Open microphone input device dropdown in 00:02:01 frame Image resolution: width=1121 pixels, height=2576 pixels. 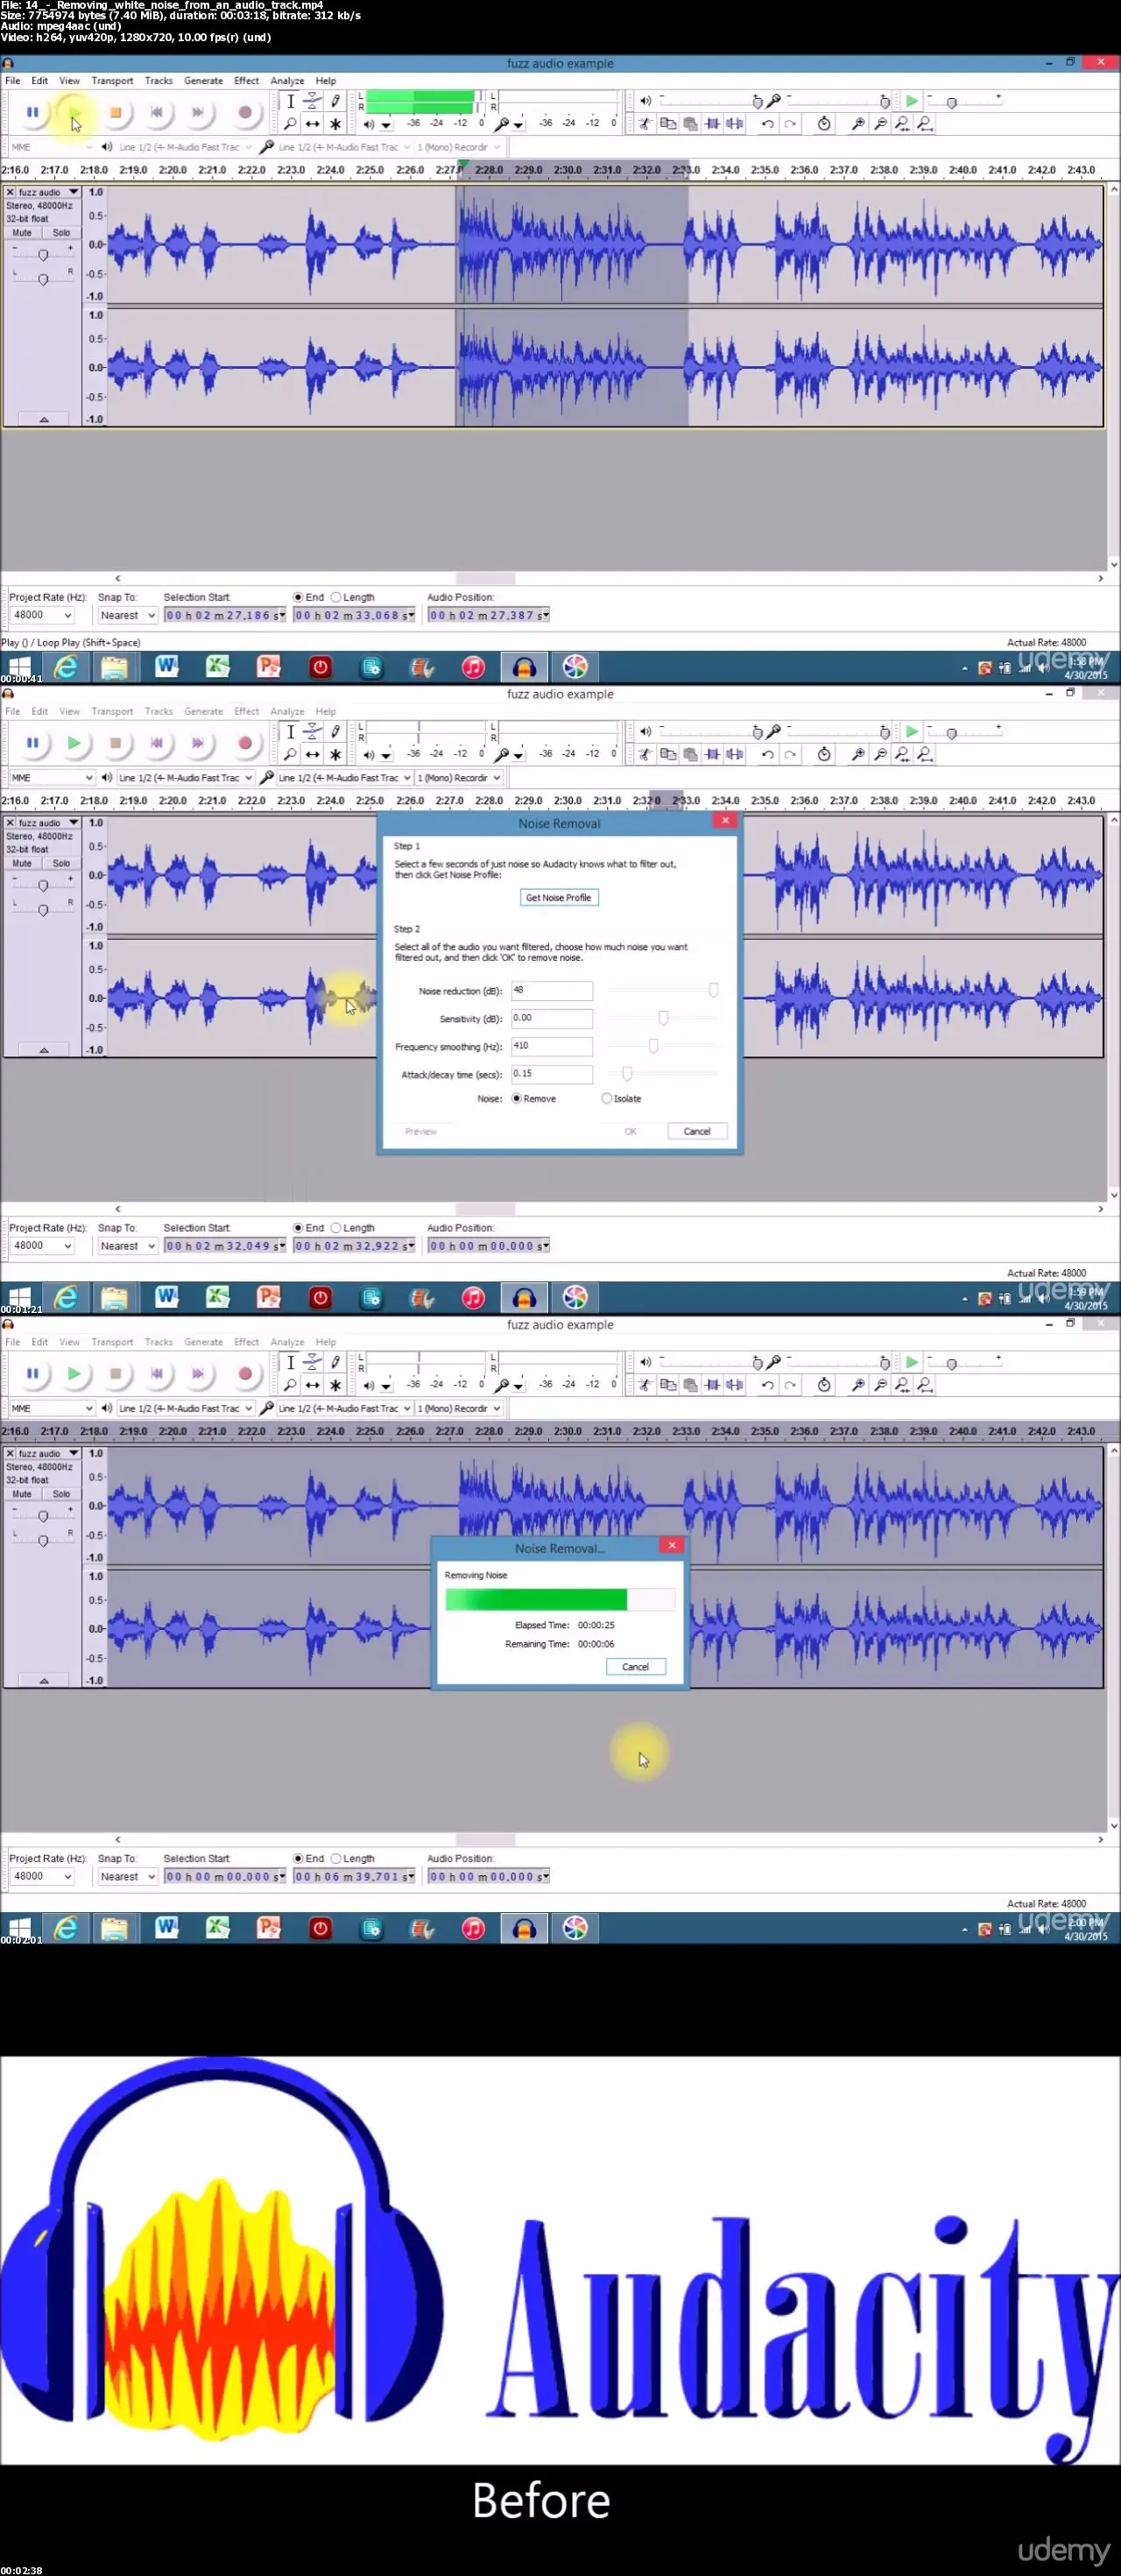coord(344,1408)
